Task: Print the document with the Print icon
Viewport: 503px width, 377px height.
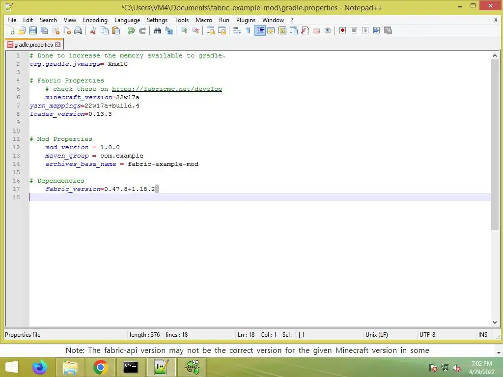Action: pos(78,30)
